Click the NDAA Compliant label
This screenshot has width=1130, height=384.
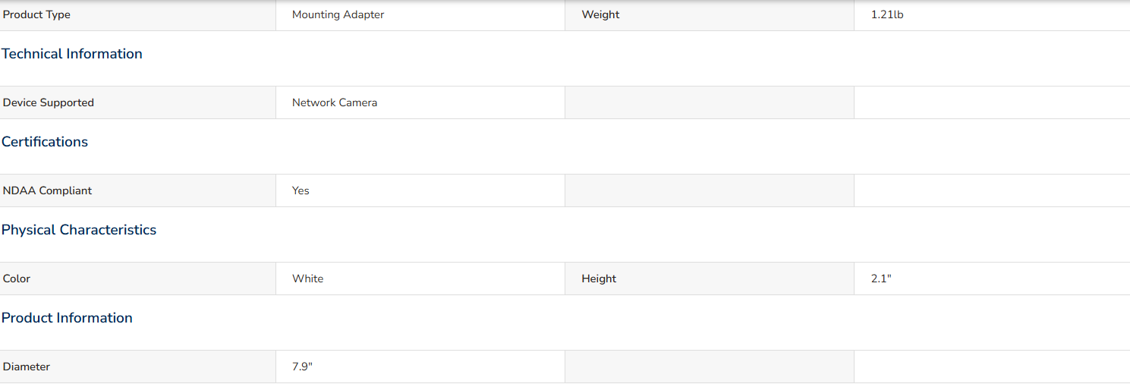click(x=47, y=190)
